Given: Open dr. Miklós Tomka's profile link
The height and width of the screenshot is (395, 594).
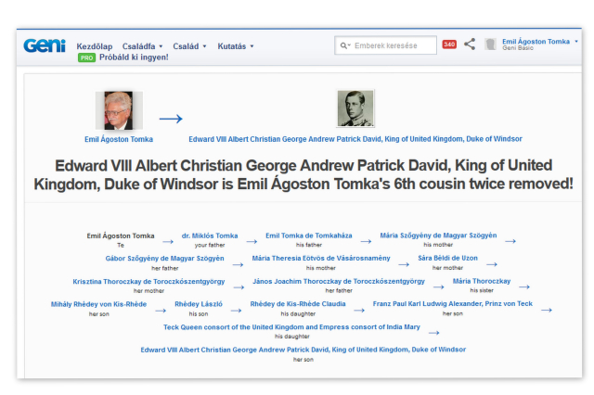Looking at the screenshot, I should [209, 236].
